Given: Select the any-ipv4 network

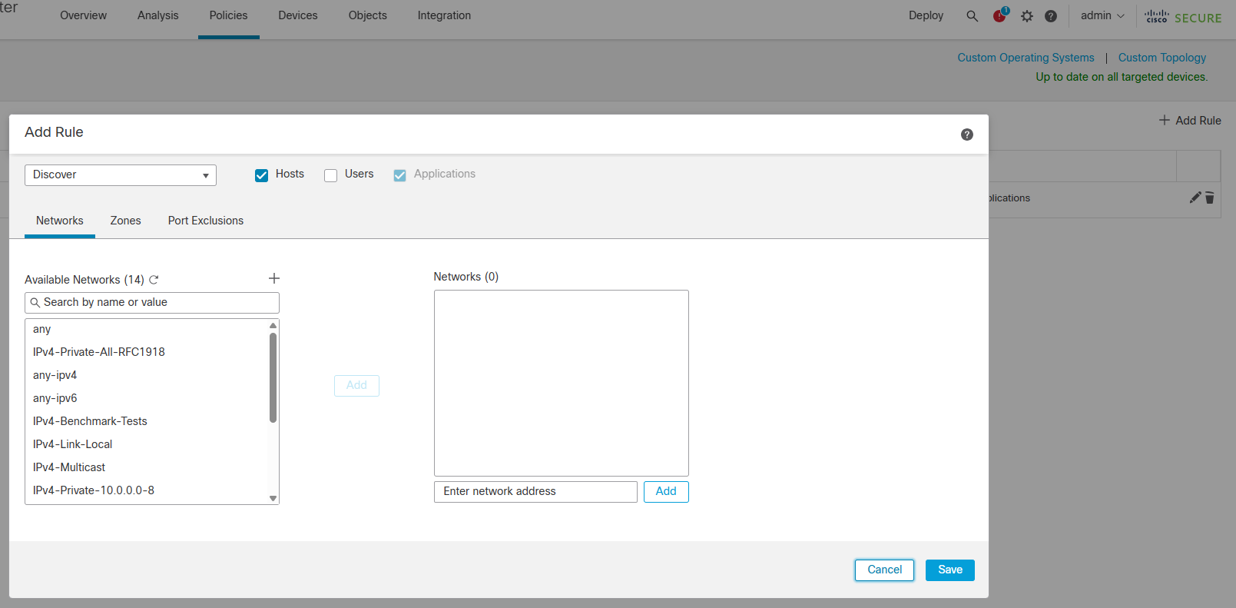Looking at the screenshot, I should point(147,375).
